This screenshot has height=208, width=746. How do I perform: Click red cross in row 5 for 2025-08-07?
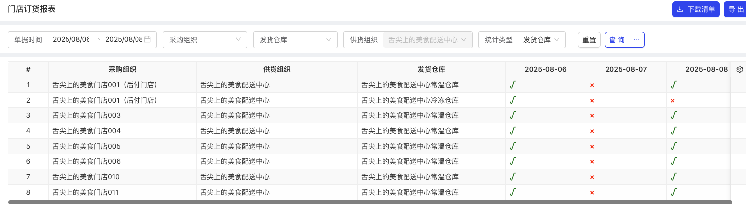point(592,147)
